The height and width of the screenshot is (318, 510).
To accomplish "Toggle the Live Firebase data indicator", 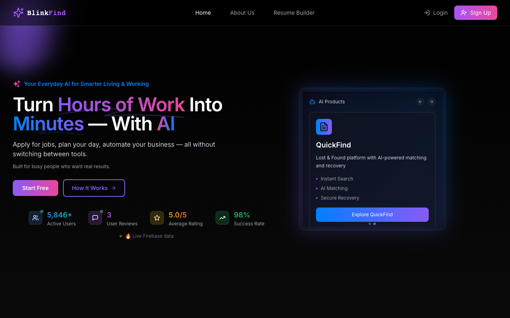I will tap(121, 236).
